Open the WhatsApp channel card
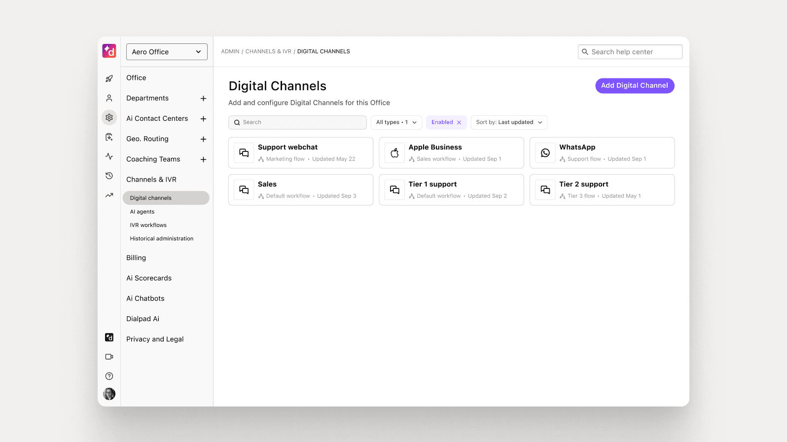This screenshot has height=442, width=787. 602,153
